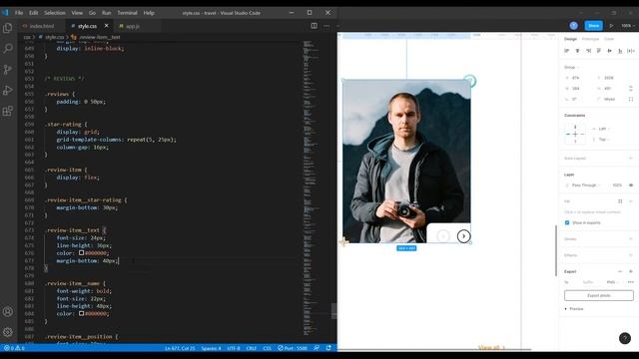Click the Figma help question mark button
Screen dimensions: 639x359
click(625, 338)
